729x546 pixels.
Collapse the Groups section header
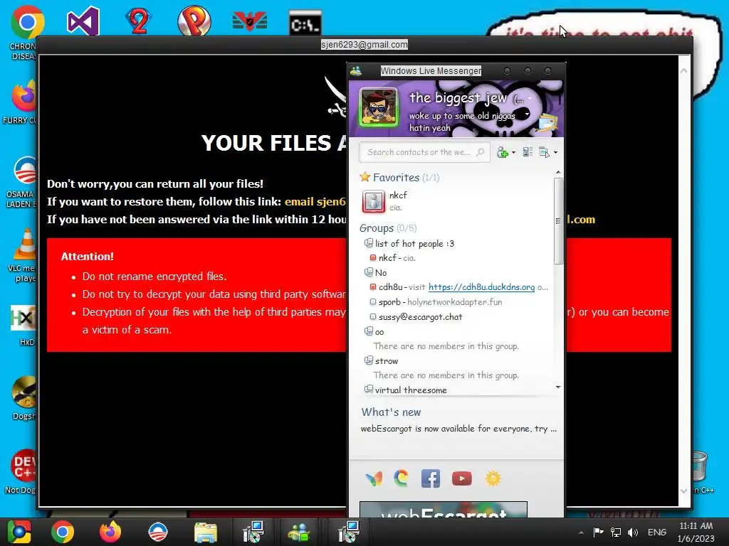pyautogui.click(x=388, y=228)
